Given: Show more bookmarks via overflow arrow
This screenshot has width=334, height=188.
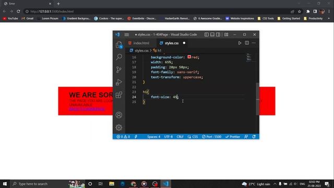Looking at the screenshot, I should pyautogui.click(x=329, y=19).
